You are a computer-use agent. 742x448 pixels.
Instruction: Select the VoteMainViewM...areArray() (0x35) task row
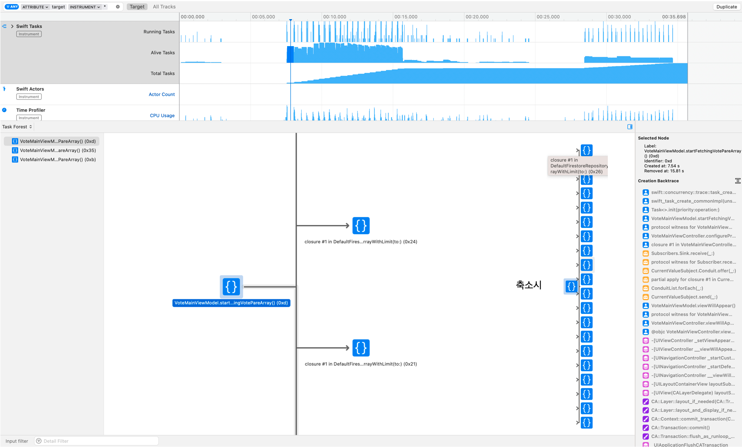pos(52,150)
